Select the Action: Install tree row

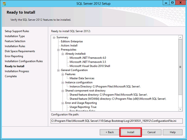pyautogui.click(x=69, y=45)
